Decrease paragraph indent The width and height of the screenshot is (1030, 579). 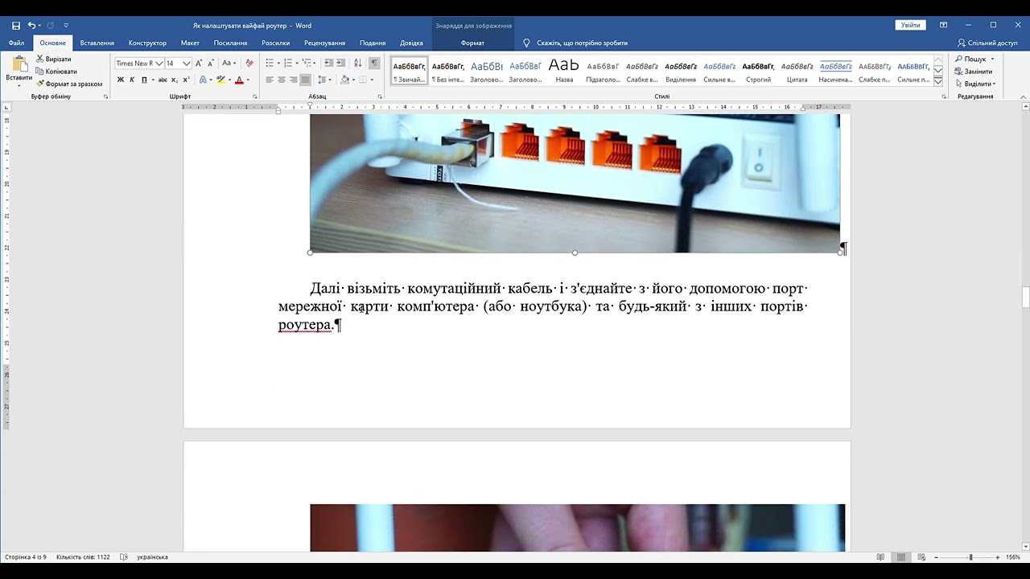click(x=328, y=64)
